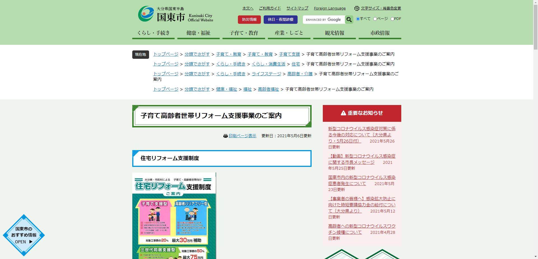Open the 子育て・教育 navigation menu
The height and width of the screenshot is (259, 538).
point(244,33)
